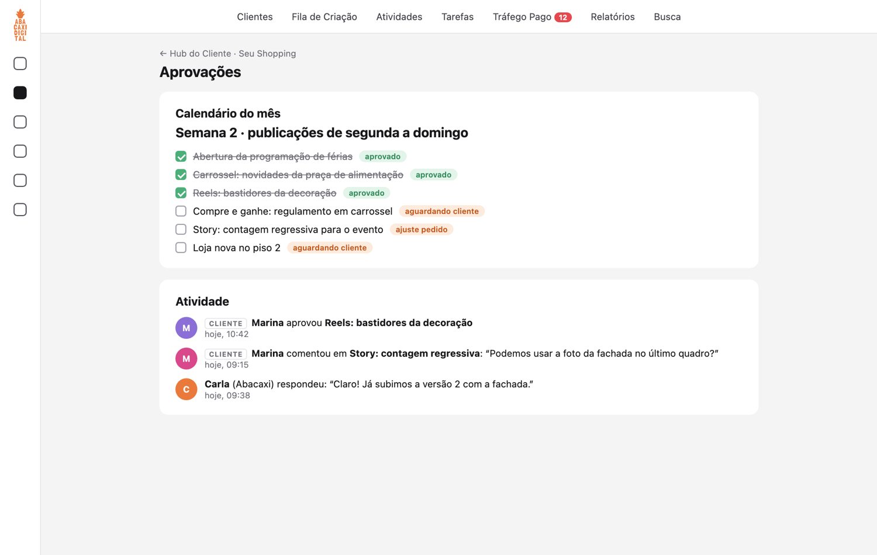Image resolution: width=877 pixels, height=555 pixels.
Task: Switch to Tarefas
Action: coord(458,17)
